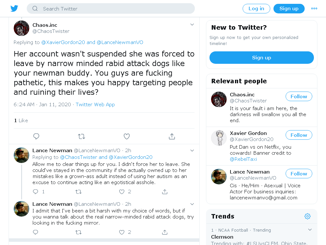The height and width of the screenshot is (245, 326).
Task: Follow Lance Newman in Relevant people
Action: (x=299, y=174)
